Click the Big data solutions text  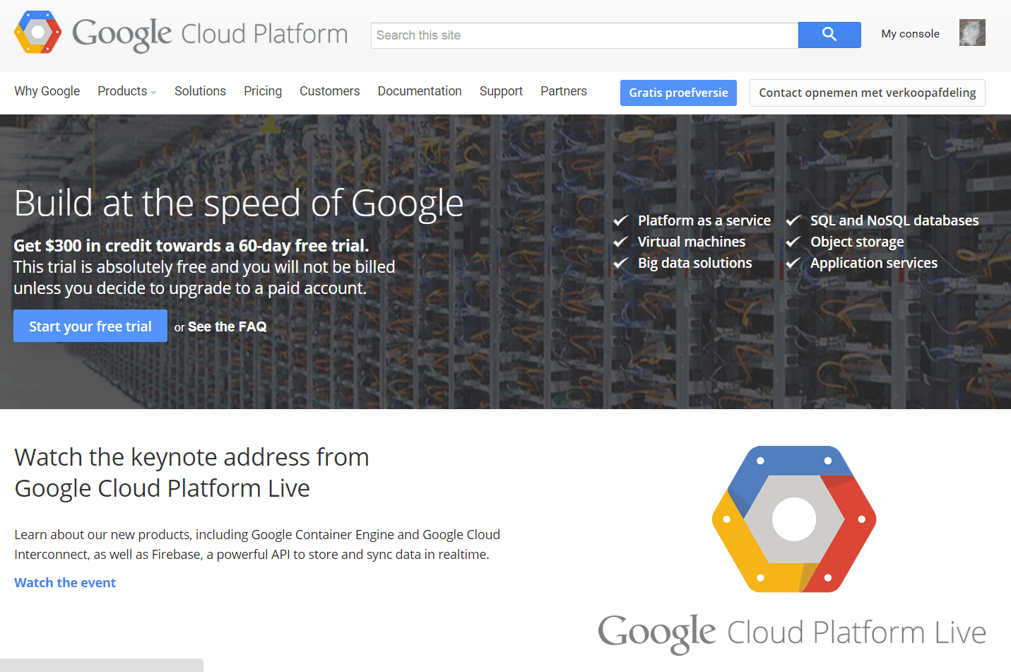tap(695, 263)
